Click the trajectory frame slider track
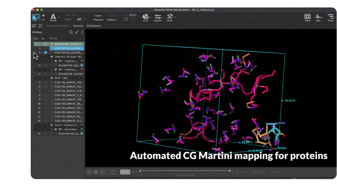This screenshot has height=189, width=337. coord(185,171)
